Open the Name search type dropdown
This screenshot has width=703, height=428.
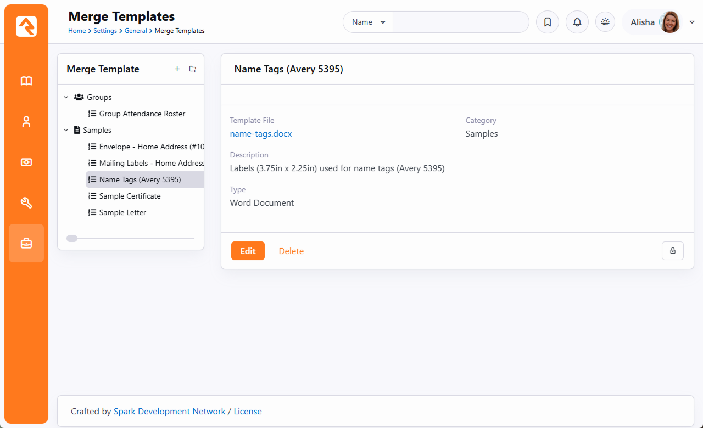coord(368,22)
